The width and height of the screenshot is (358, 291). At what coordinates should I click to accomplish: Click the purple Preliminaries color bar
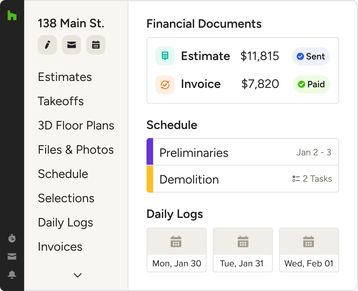click(150, 152)
